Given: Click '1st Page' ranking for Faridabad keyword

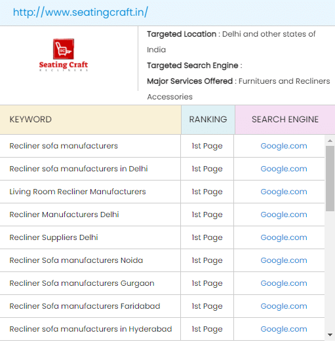Looking at the screenshot, I should coord(207,306).
